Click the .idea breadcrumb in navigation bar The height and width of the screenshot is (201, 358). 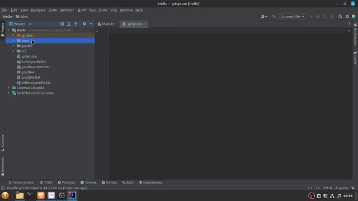22,16
